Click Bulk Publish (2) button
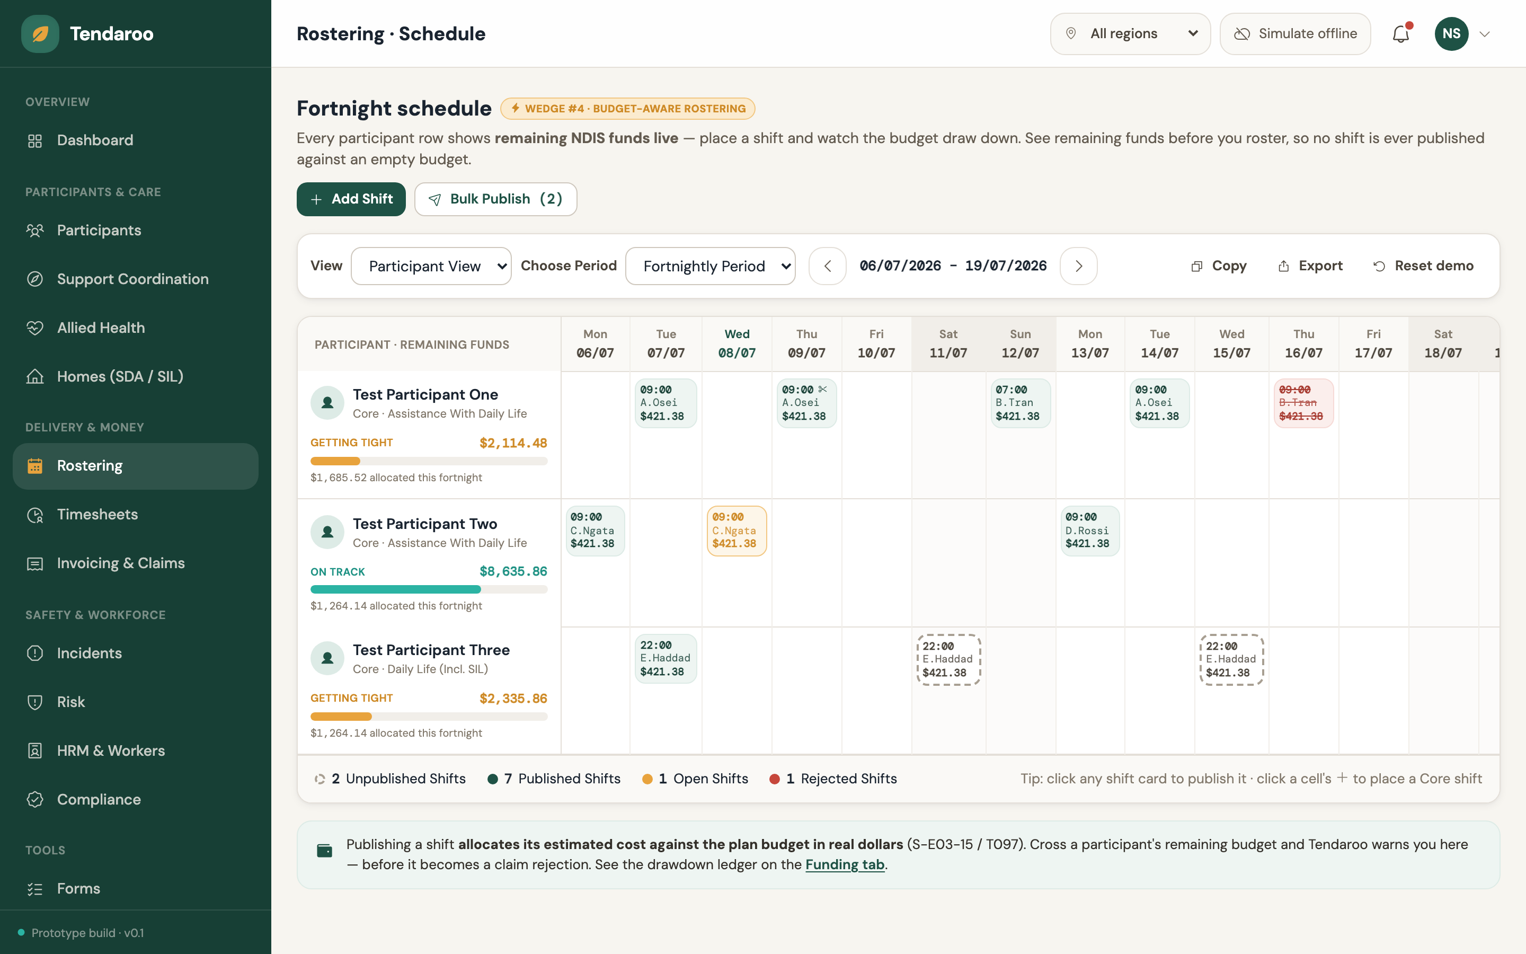Screen dimensions: 1526x954 [x=495, y=199]
